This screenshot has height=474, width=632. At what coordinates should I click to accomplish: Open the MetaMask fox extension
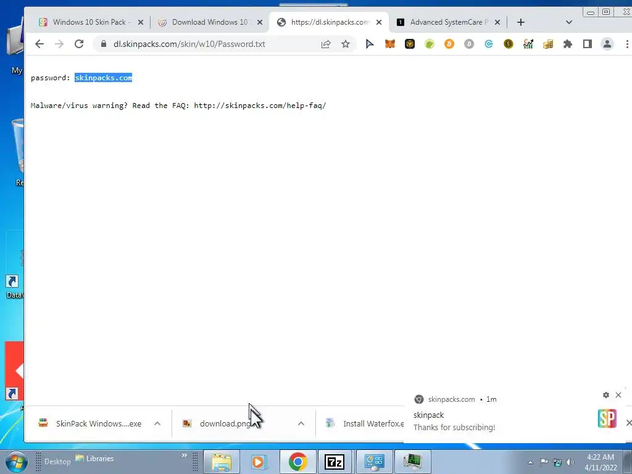[390, 44]
